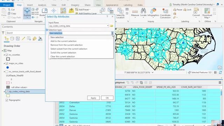
Task: Click the Copy command
Action: tap(12, 13)
